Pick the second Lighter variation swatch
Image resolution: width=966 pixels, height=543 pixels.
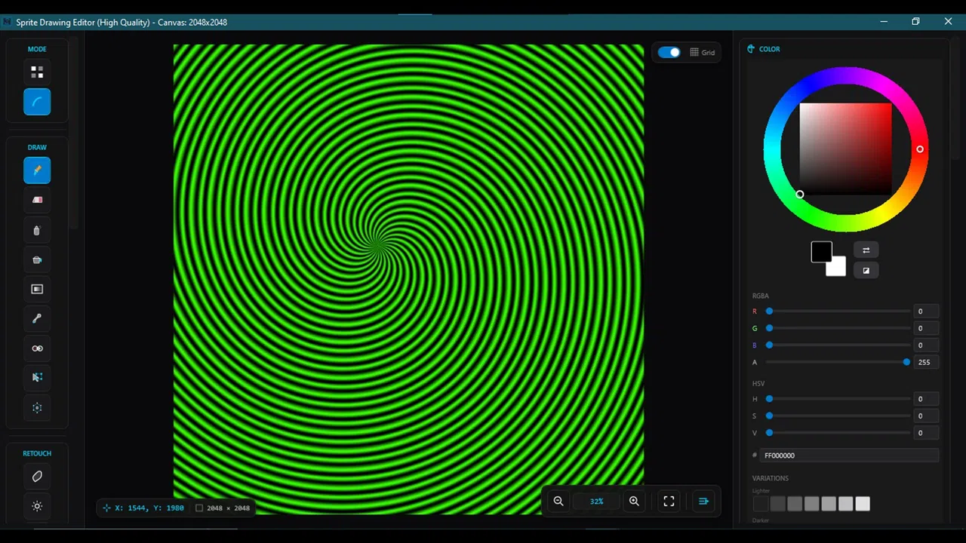[777, 504]
